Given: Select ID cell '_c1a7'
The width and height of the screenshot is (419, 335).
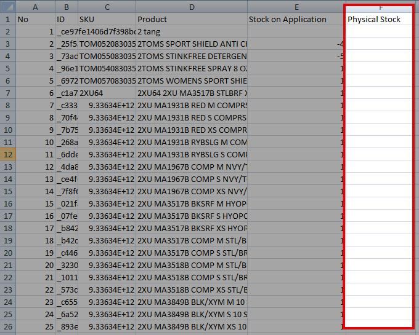Looking at the screenshot, I should pos(67,93).
